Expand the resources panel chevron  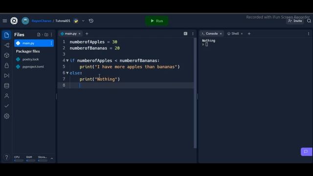coord(52,158)
